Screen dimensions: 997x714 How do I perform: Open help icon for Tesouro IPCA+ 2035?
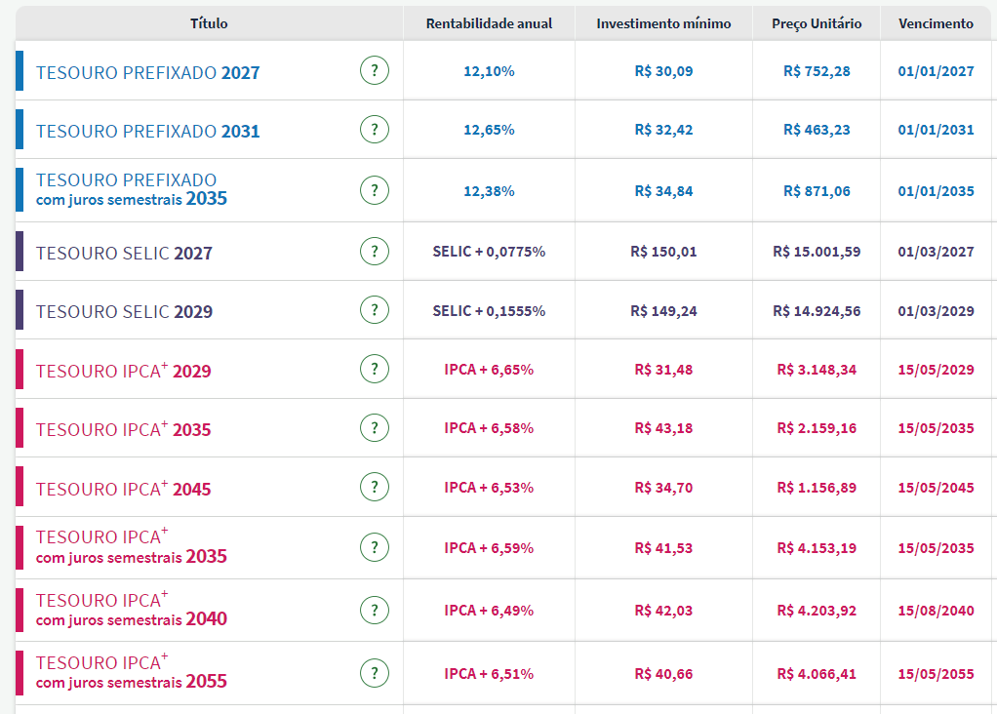pos(374,428)
